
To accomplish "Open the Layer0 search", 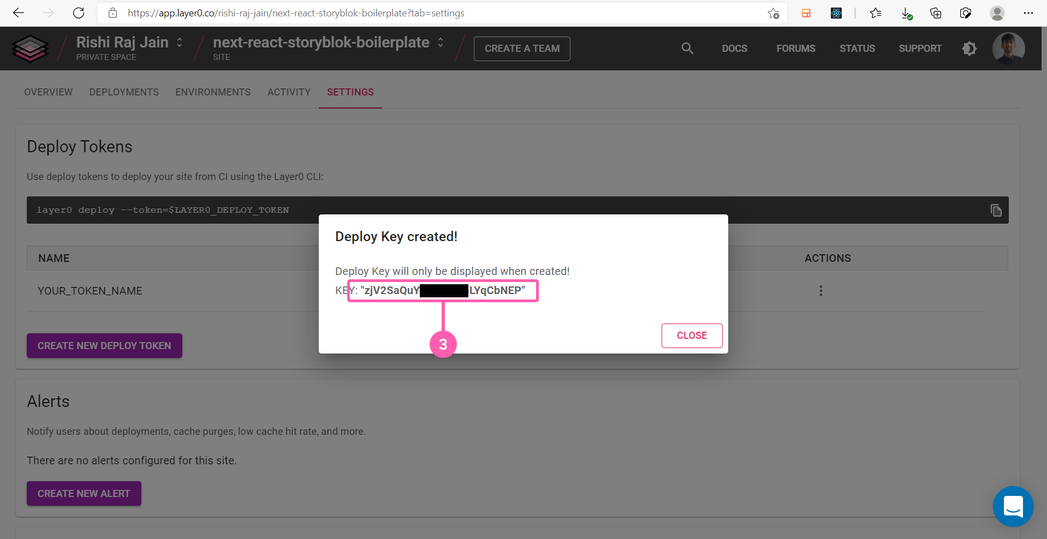I will coord(687,49).
